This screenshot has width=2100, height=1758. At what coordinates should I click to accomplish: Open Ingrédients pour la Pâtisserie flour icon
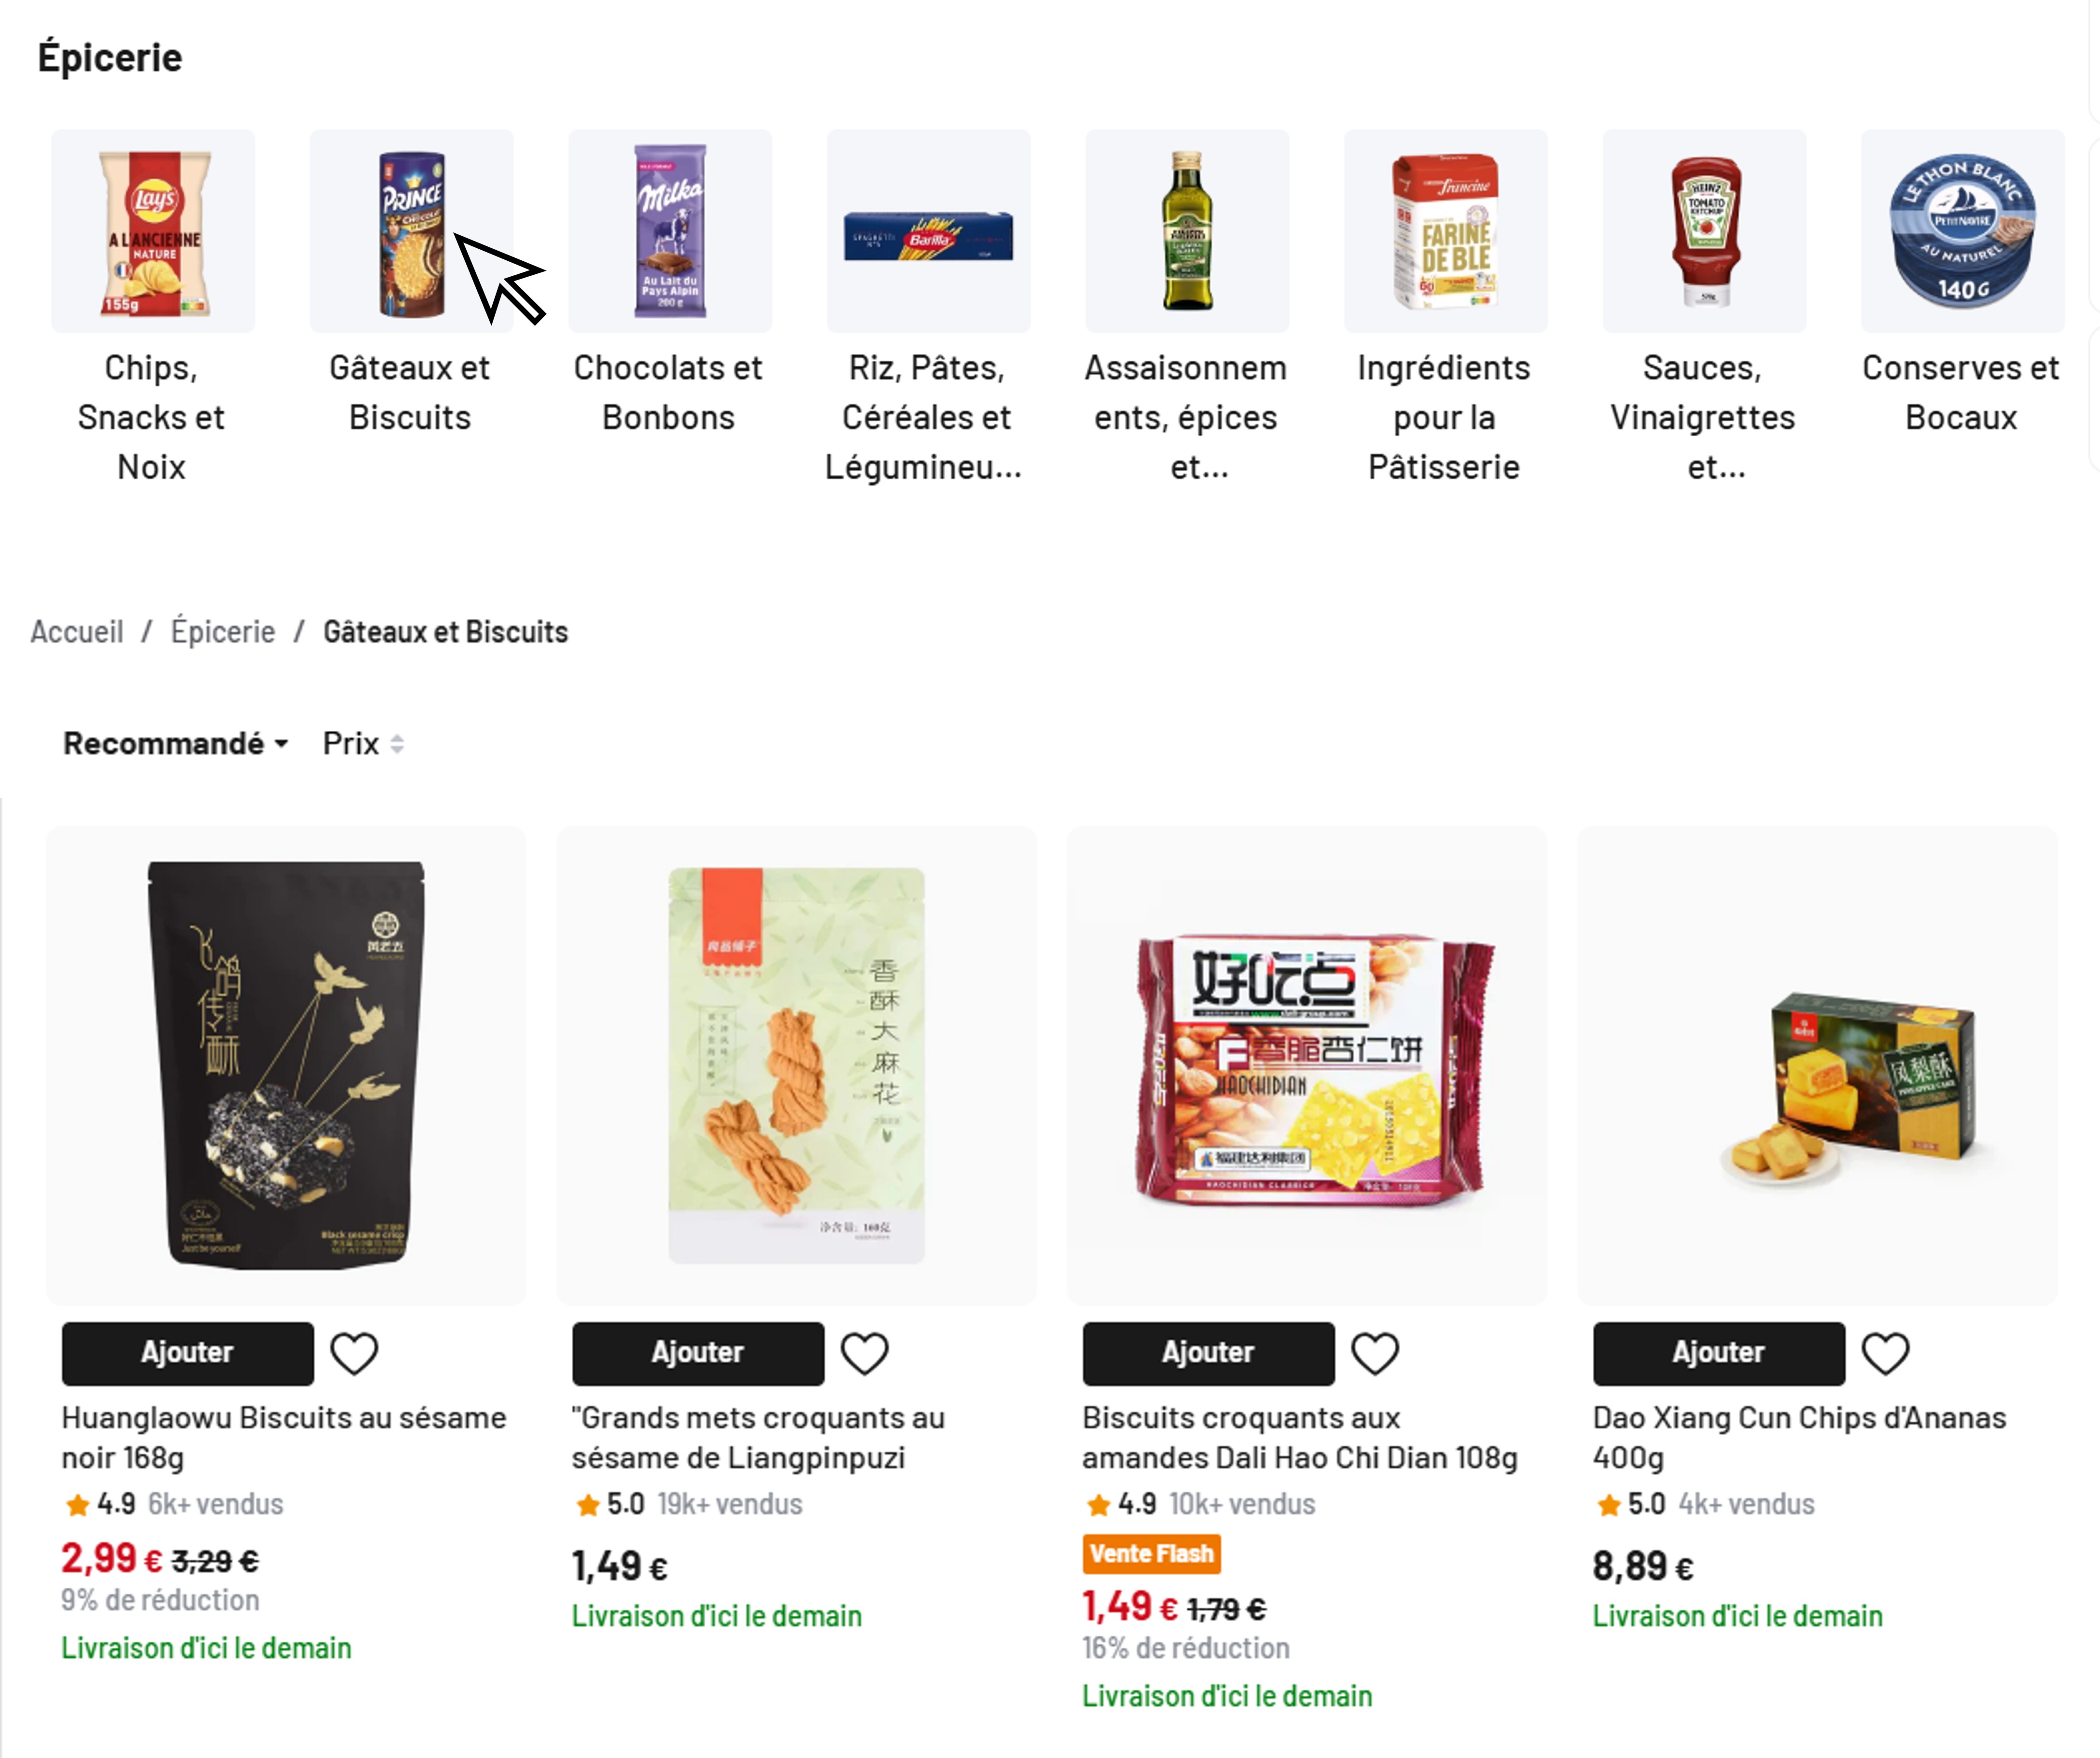(1445, 231)
